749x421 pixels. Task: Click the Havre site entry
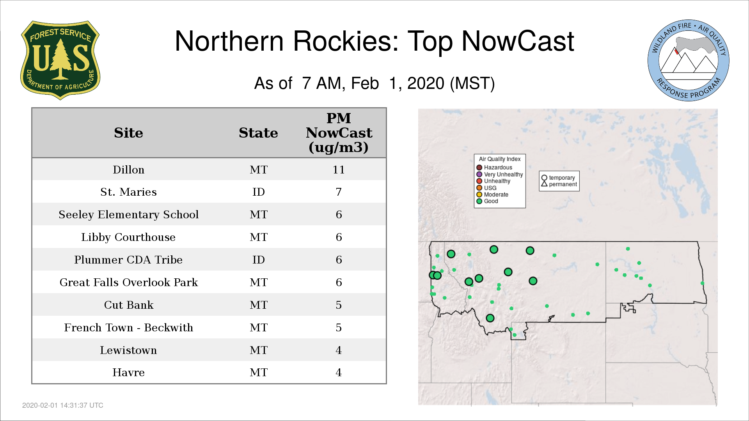[128, 372]
